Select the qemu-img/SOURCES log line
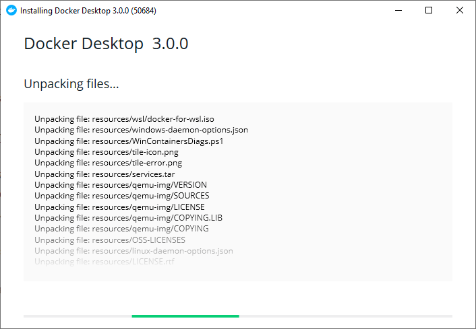The image size is (476, 329). click(122, 196)
